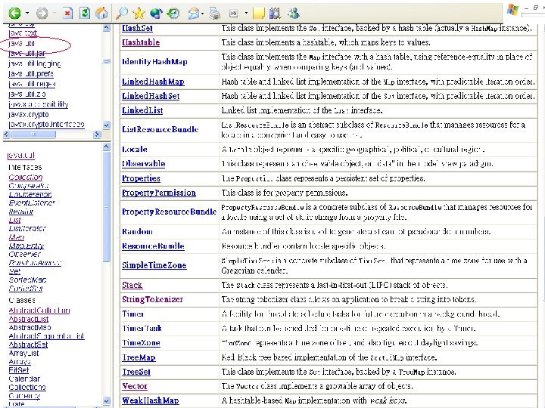The image size is (545, 408).
Task: Open the Research books icon
Action: (x=275, y=13)
